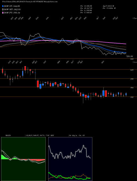The image size is (137, 181).
Task: Click the 669 axis level label
Action: click(x=132, y=59)
